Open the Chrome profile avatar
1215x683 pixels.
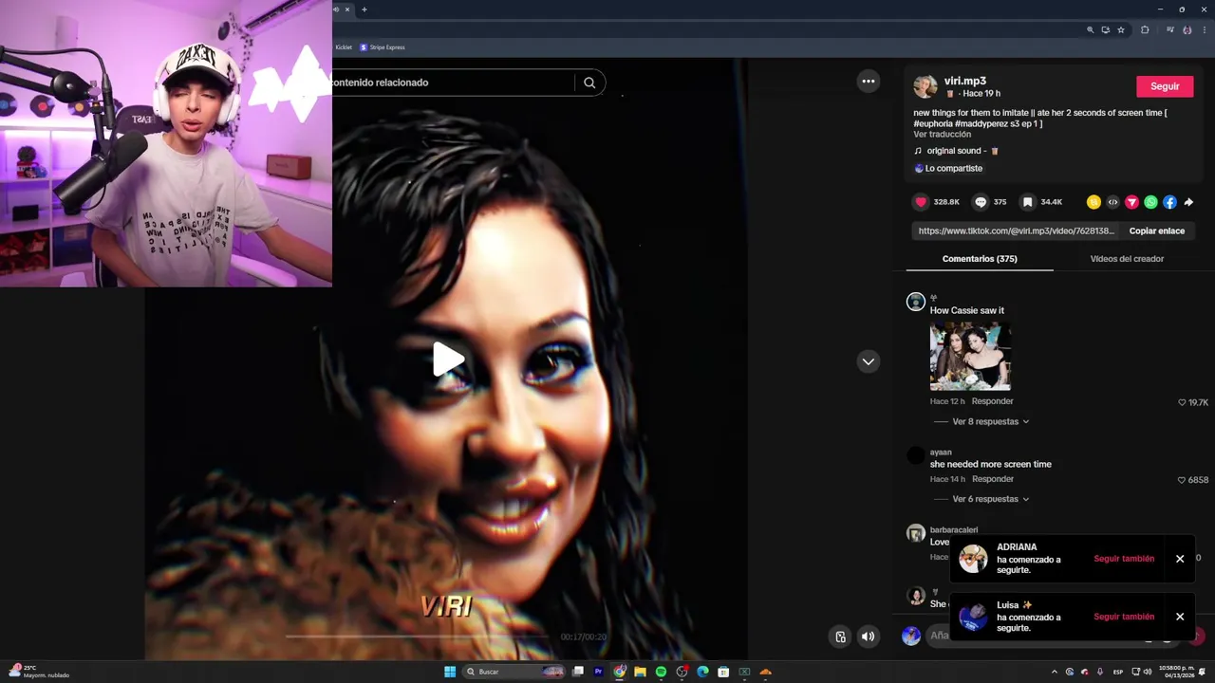[x=1187, y=29]
